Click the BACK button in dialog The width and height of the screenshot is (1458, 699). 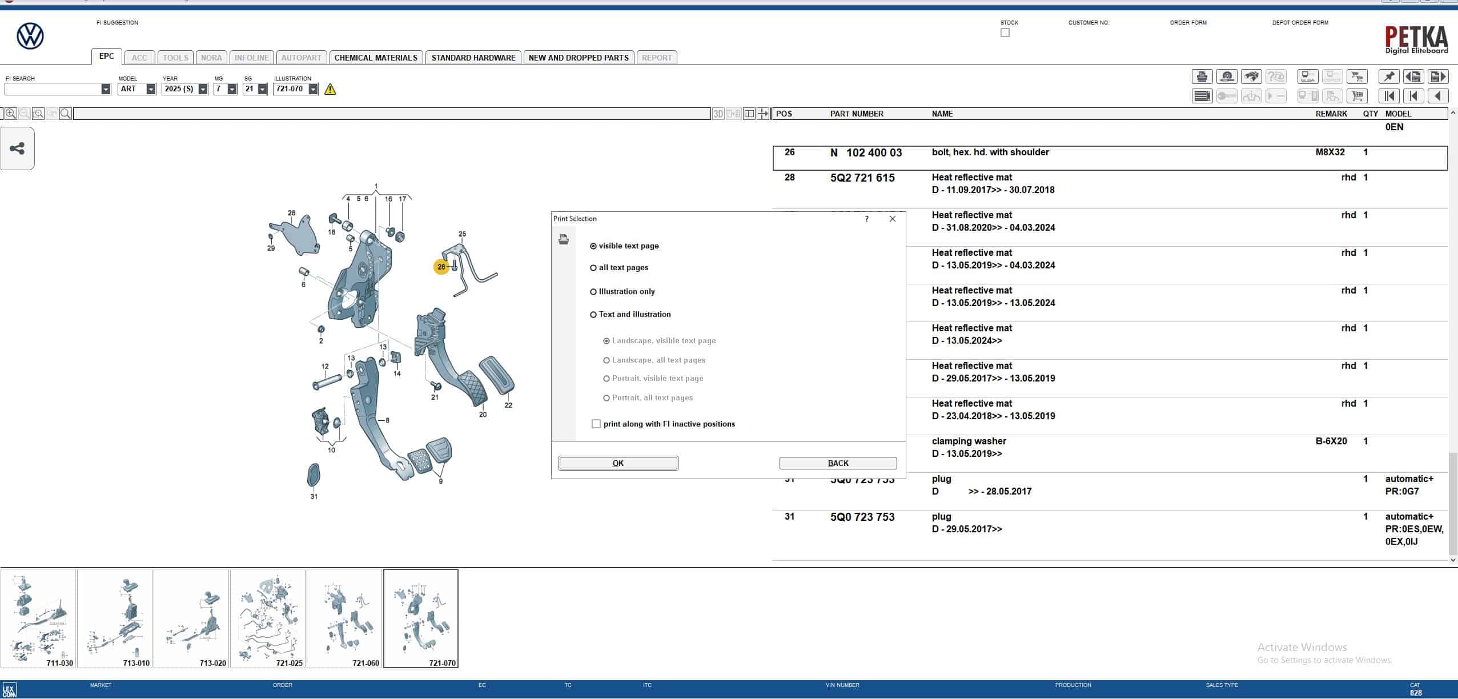click(x=838, y=463)
